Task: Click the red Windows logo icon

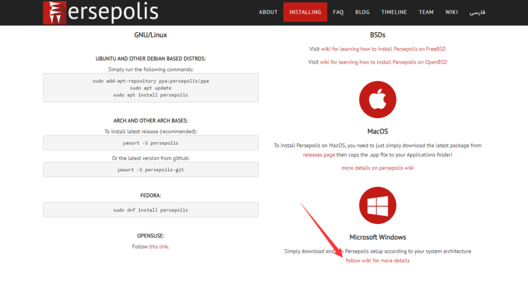Action: coord(377,205)
